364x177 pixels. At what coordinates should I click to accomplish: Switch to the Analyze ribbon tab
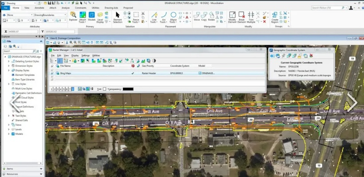[x=66, y=8]
